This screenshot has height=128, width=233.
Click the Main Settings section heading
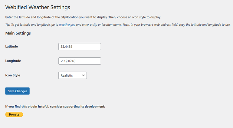tap(18, 34)
